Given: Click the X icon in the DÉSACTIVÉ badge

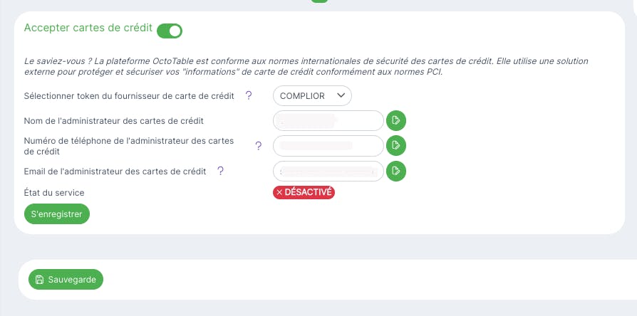Looking at the screenshot, I should (x=279, y=192).
